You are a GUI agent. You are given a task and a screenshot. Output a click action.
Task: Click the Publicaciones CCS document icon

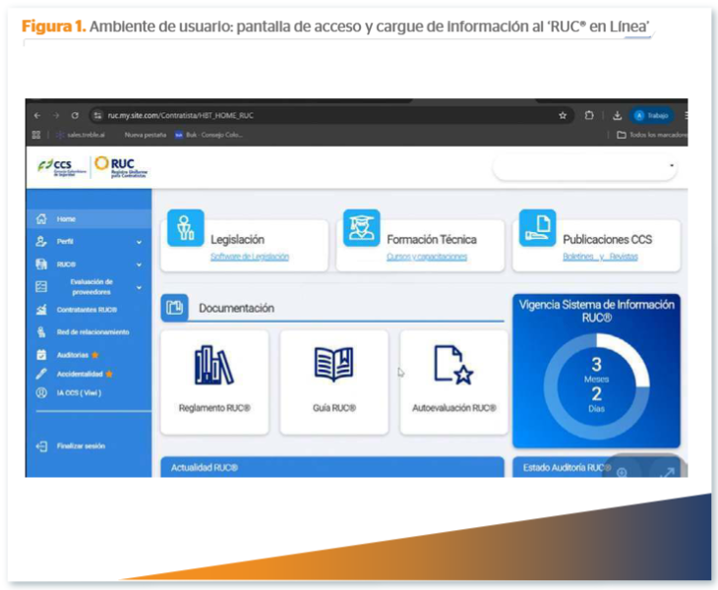pos(537,227)
